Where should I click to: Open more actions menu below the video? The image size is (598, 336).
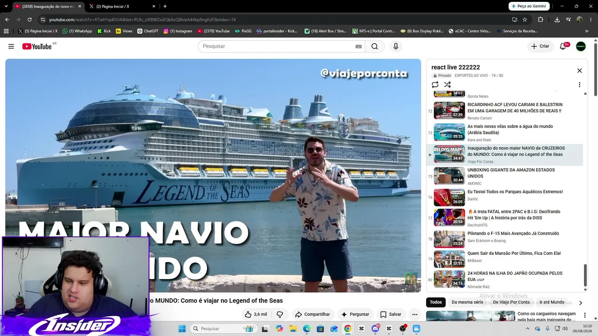pos(414,314)
